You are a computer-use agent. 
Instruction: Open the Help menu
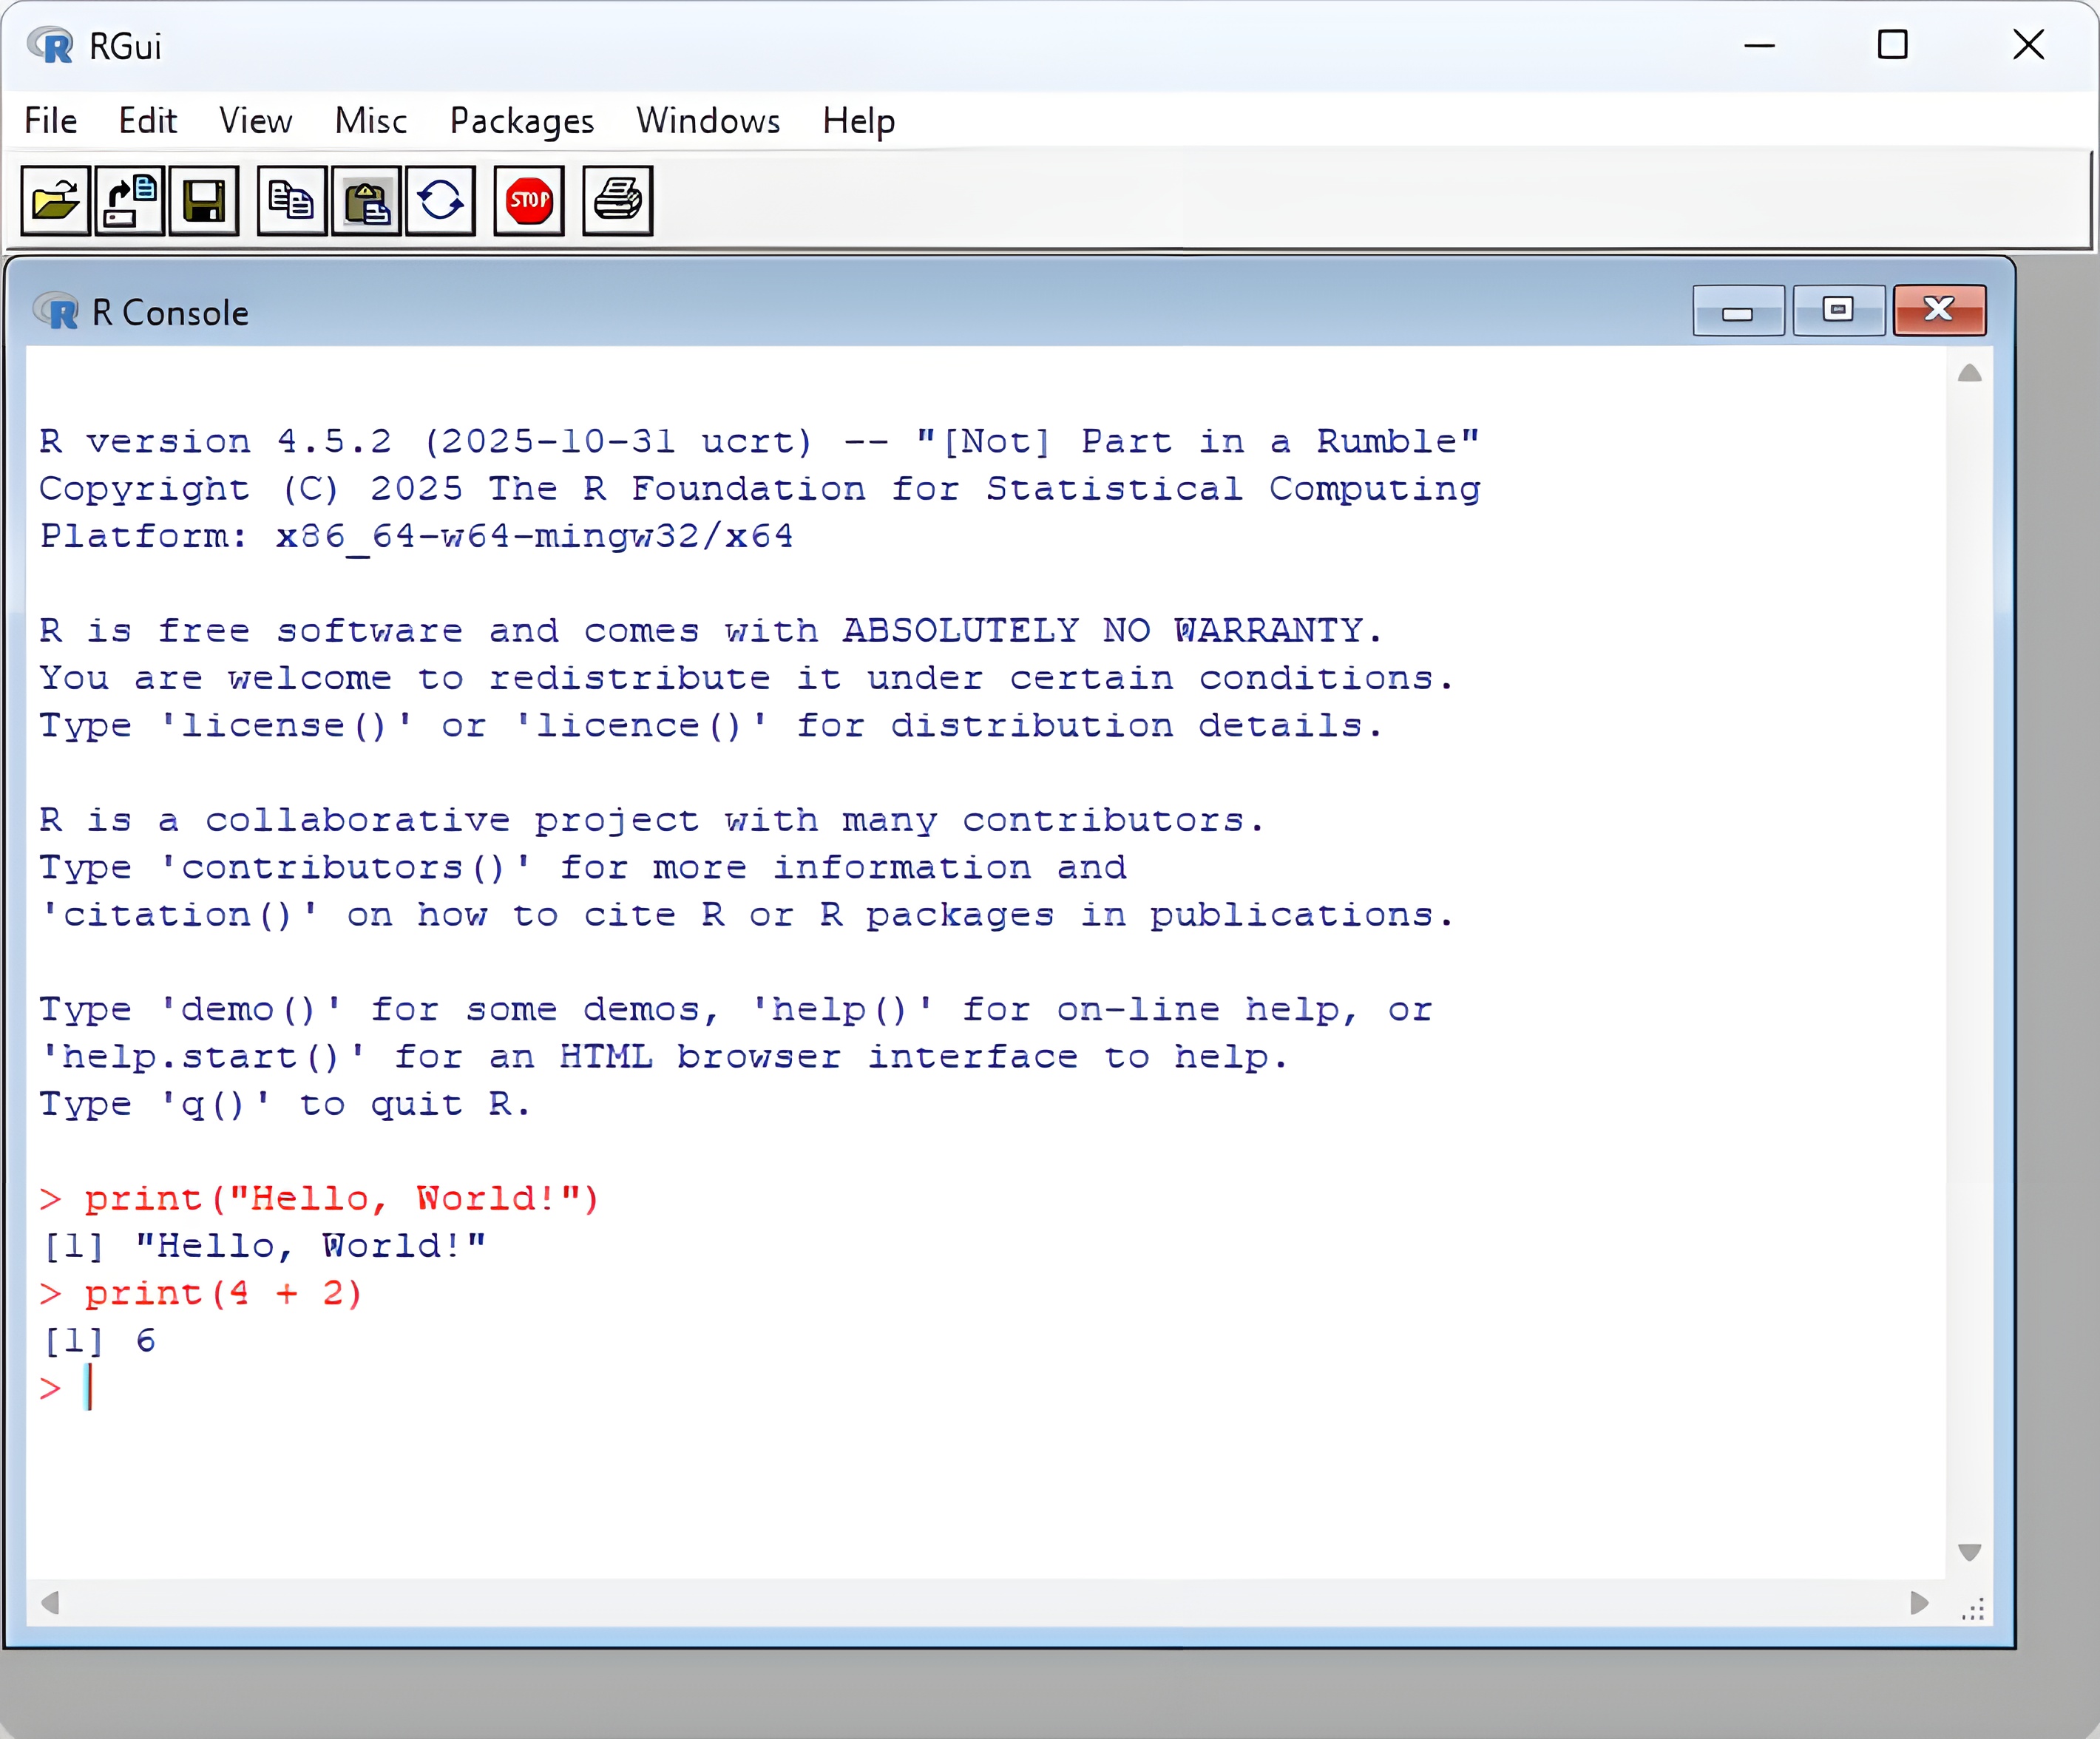click(858, 121)
